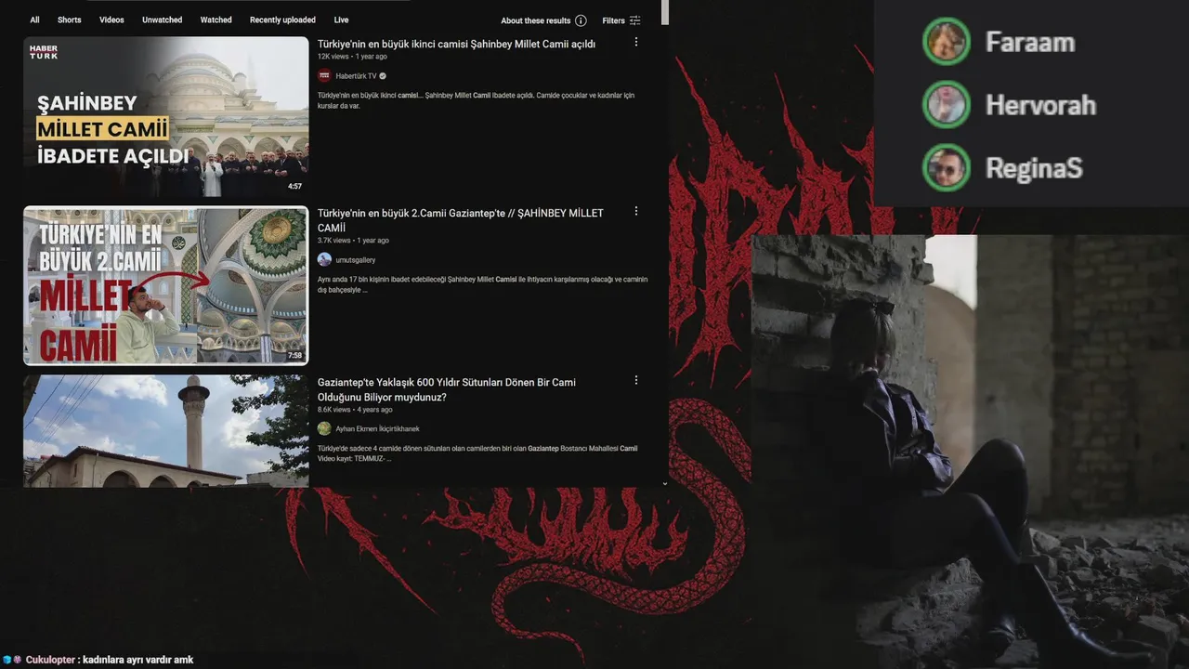This screenshot has width=1189, height=669.
Task: Click the chat message 'kadınlara ayrı vardır amk'
Action: click(x=138, y=660)
